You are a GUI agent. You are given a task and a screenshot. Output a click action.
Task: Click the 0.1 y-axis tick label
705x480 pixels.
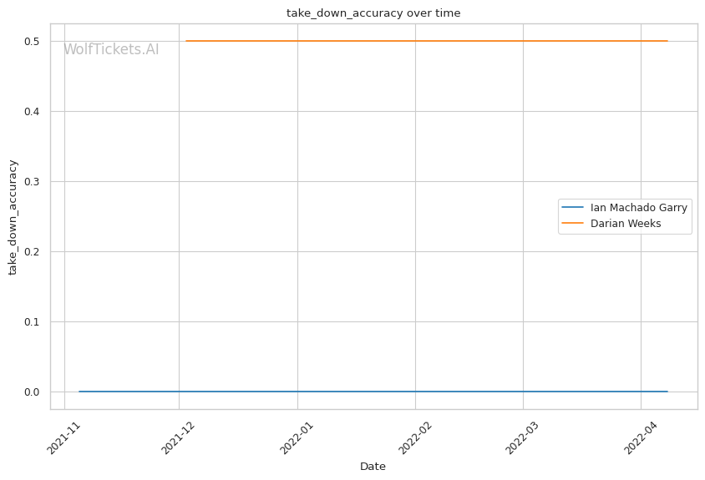click(39, 322)
